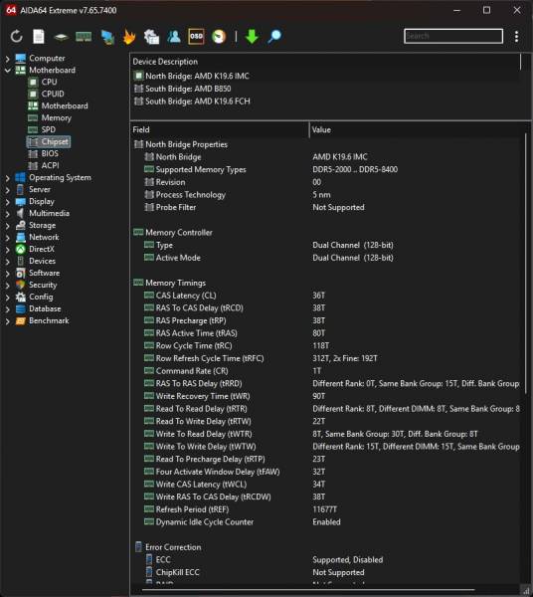The width and height of the screenshot is (533, 597).
Task: Select North Bridge: AMD K19.6 IMC device
Action: (191, 77)
